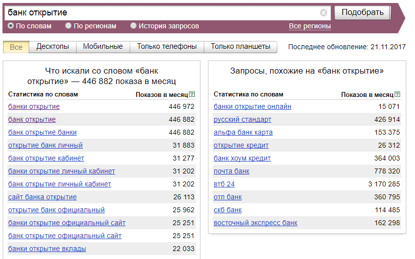Image resolution: width=415 pixels, height=259 pixels.
Task: Open the 'банки открытие' query link
Action: (34, 106)
